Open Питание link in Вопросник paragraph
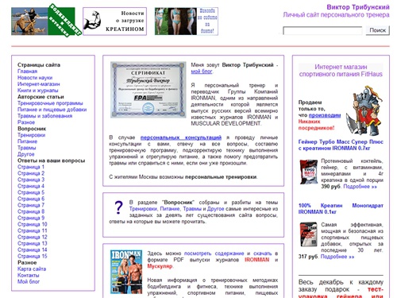This screenshot has height=298, width=397. tap(170, 209)
